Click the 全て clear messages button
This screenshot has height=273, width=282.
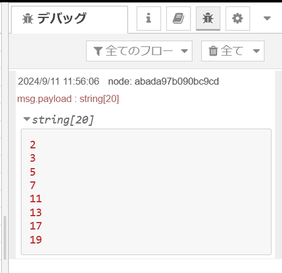coord(233,51)
